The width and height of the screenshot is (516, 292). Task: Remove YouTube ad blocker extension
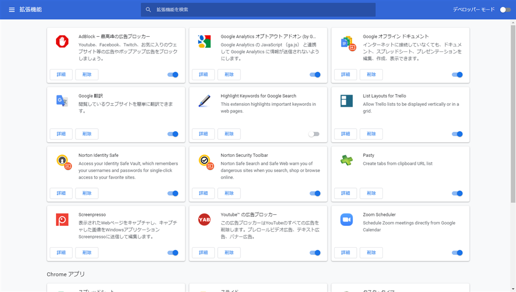(x=229, y=253)
